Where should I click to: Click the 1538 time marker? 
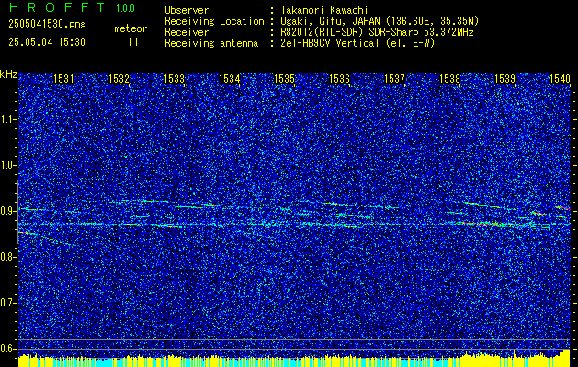(449, 78)
